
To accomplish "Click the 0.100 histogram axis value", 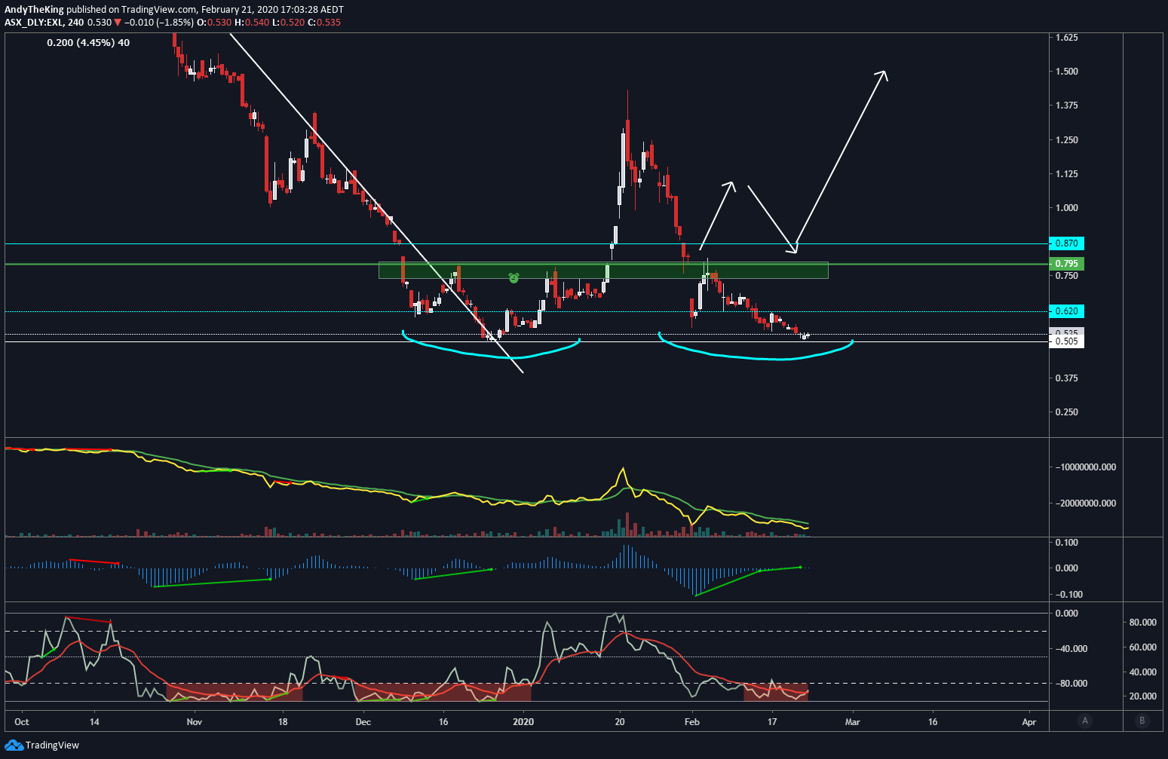I will click(1067, 543).
